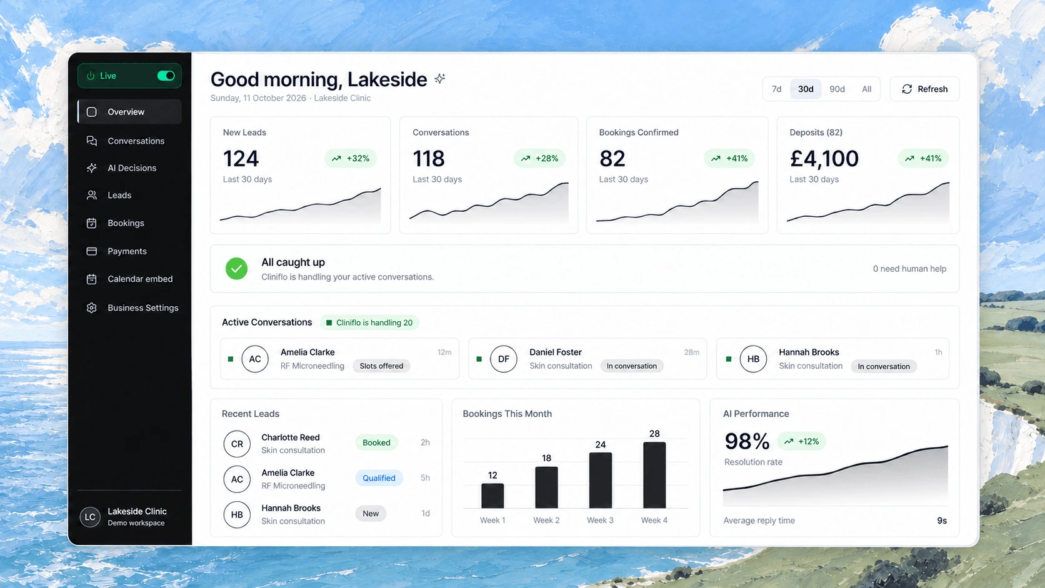
Task: Click the Business Settings gear icon
Action: click(x=92, y=307)
